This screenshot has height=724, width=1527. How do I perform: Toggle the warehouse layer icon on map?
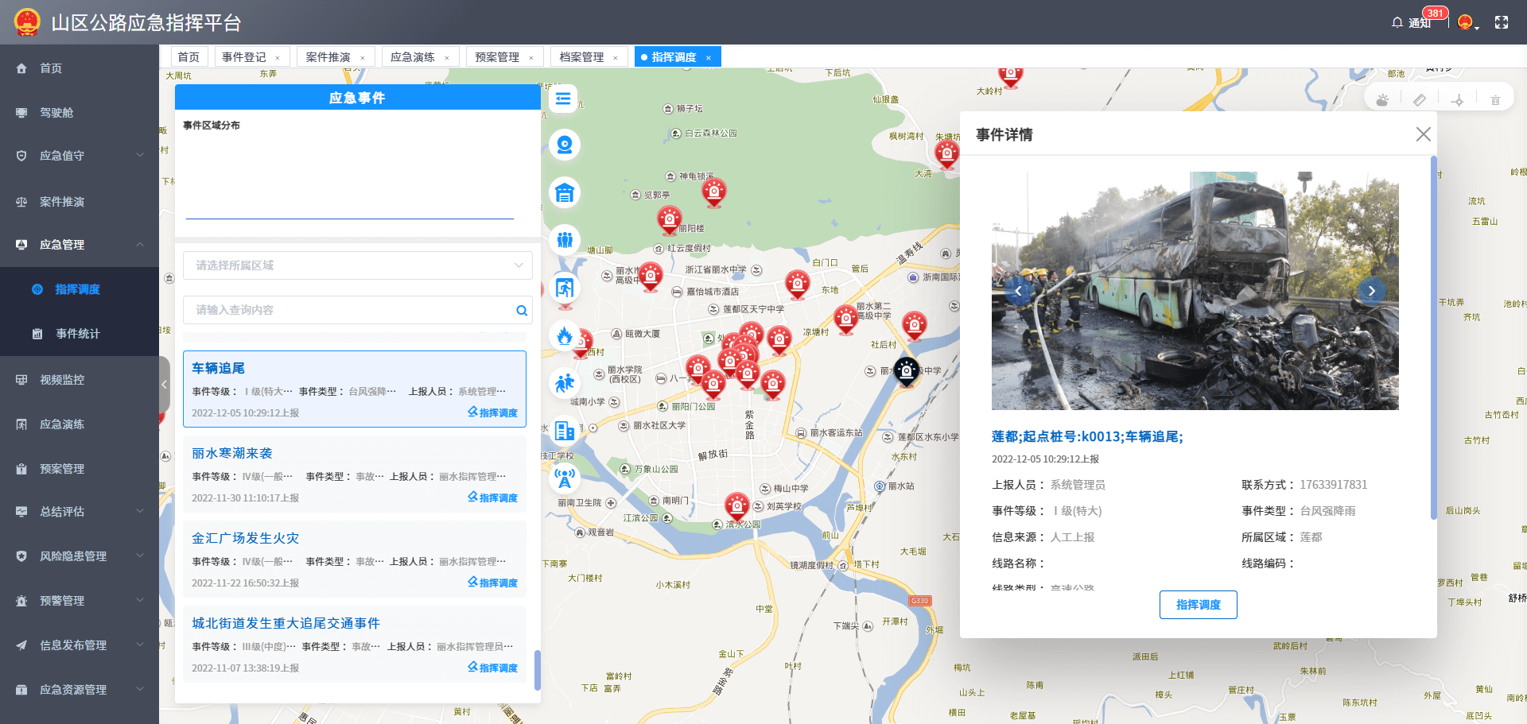[565, 193]
